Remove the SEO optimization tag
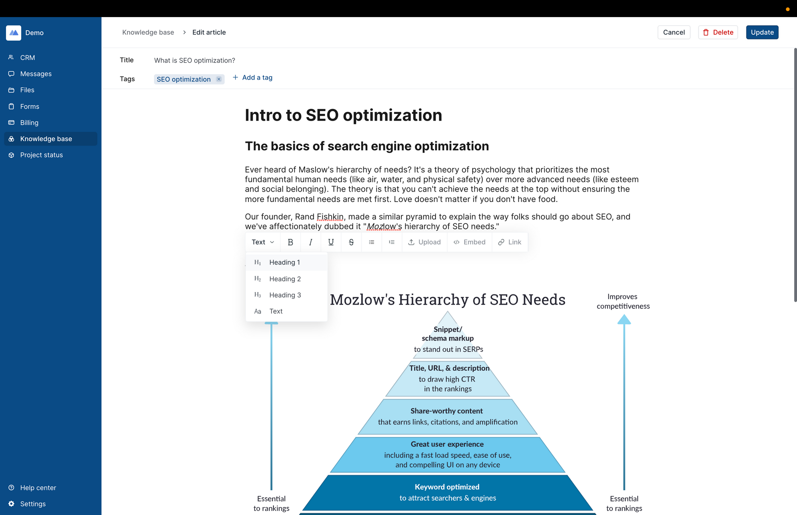This screenshot has width=797, height=515. pyautogui.click(x=219, y=79)
